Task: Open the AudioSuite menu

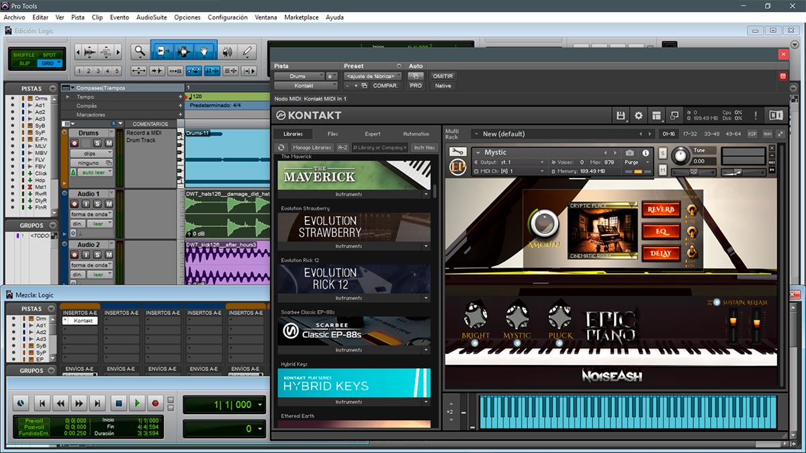Action: (x=152, y=17)
